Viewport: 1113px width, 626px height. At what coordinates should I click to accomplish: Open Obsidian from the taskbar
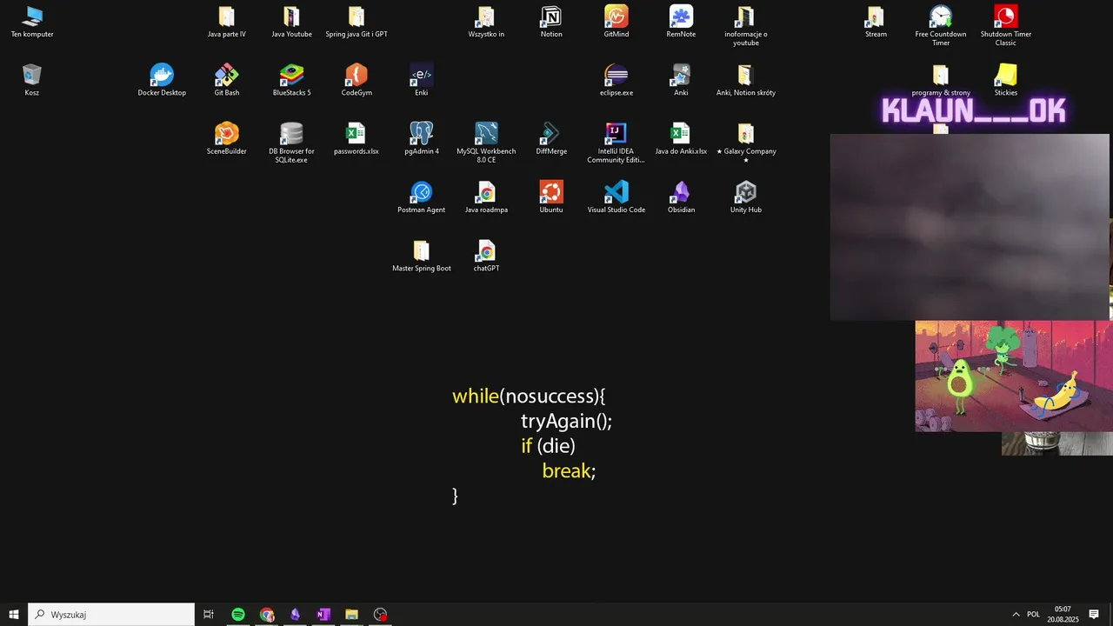click(295, 615)
